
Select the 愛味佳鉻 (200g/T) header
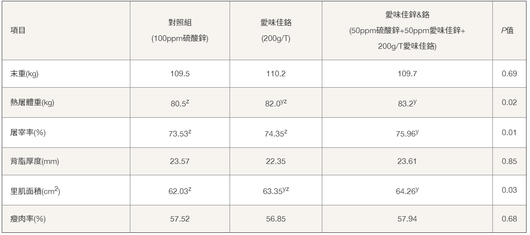tap(276, 31)
